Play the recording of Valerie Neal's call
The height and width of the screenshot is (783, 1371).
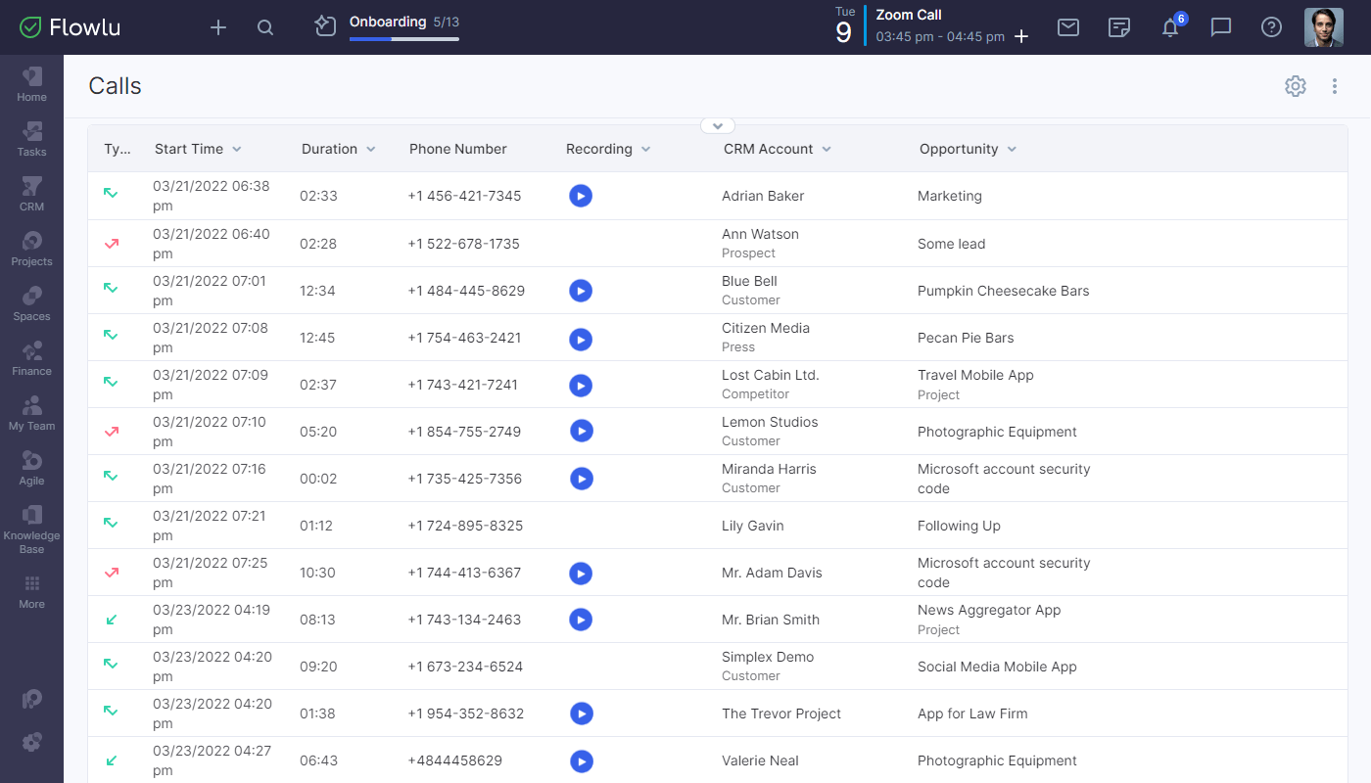581,760
